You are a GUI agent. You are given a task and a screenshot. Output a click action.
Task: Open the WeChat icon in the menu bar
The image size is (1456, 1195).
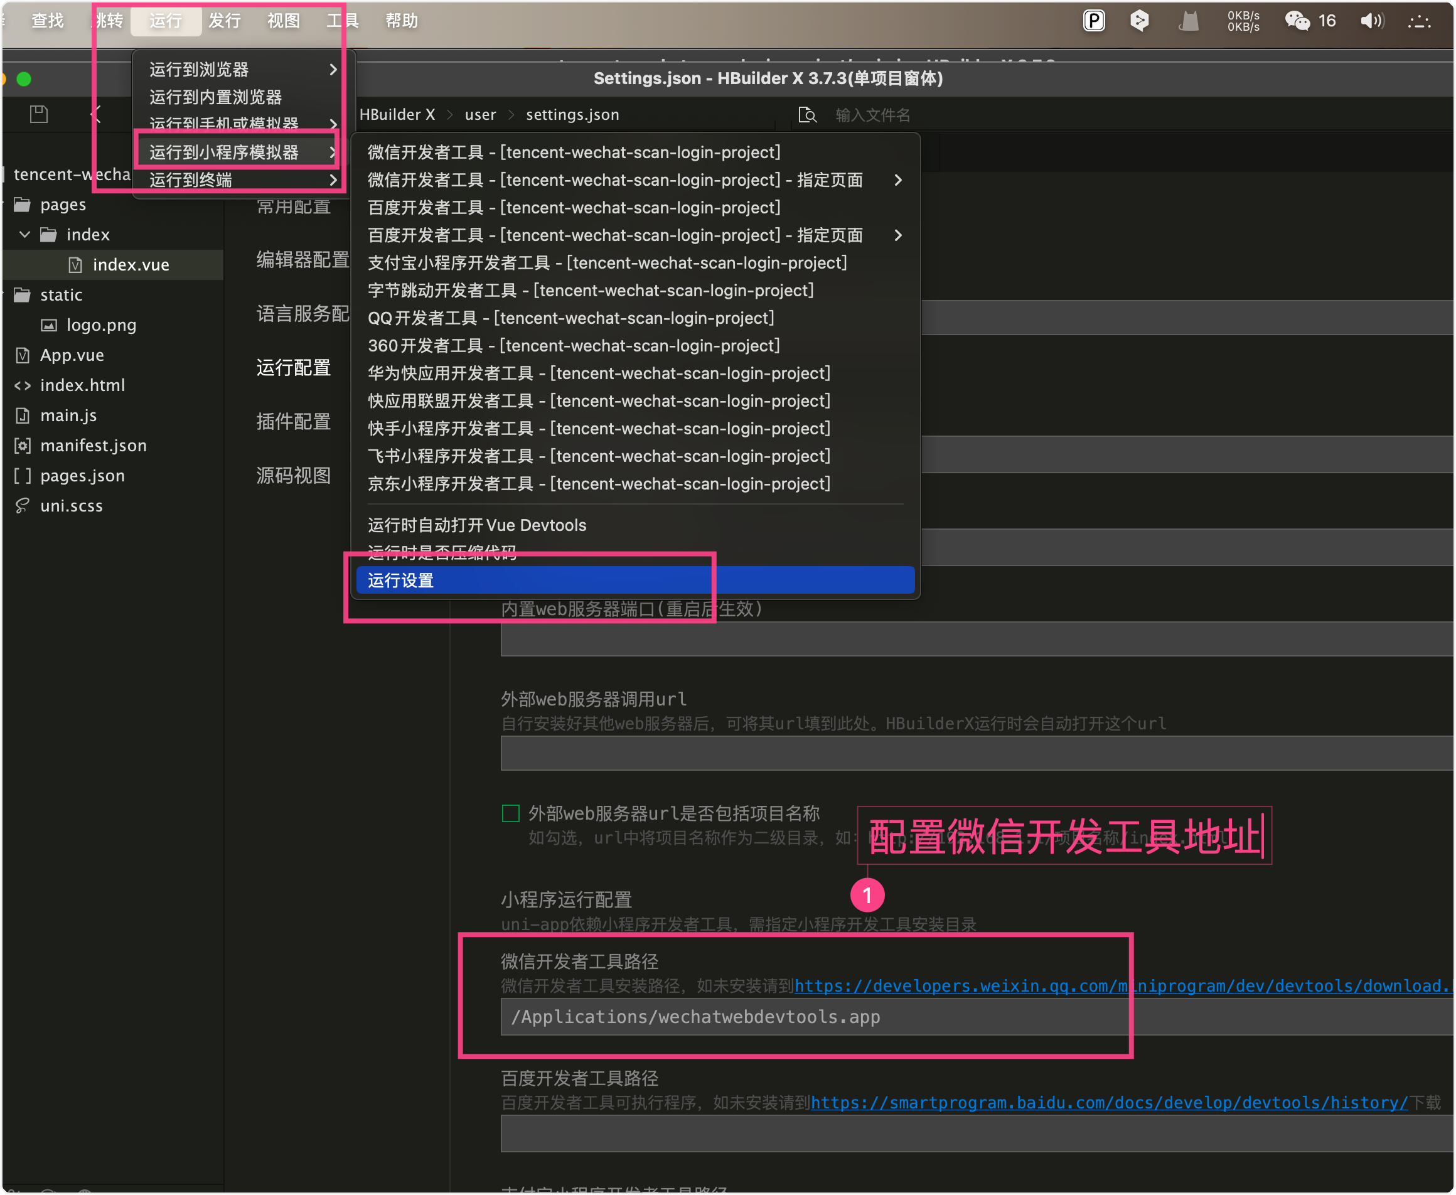tap(1298, 21)
